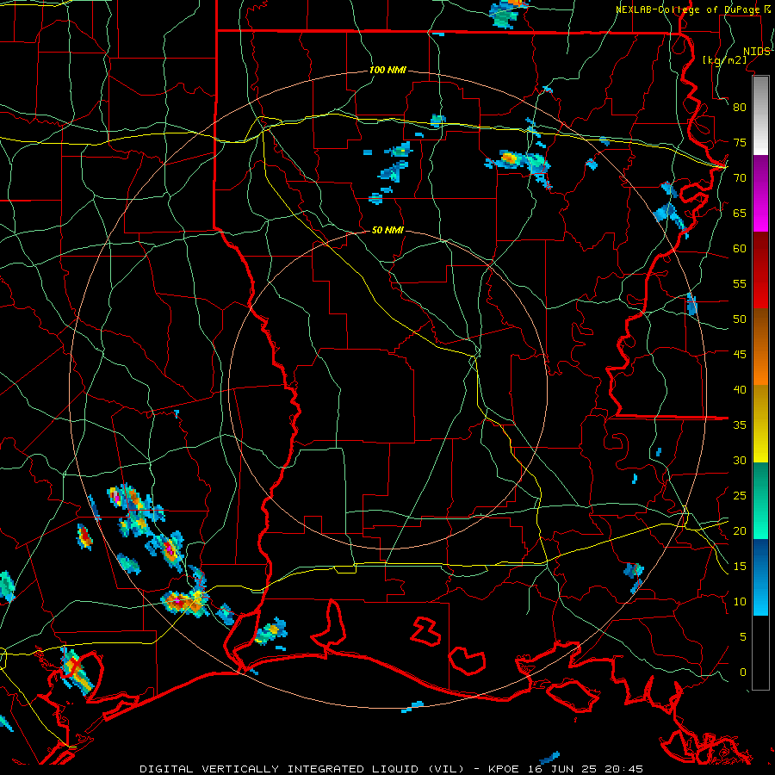Click the scale value "60"
Image resolution: width=775 pixels, height=775 pixels.
pyautogui.click(x=740, y=249)
